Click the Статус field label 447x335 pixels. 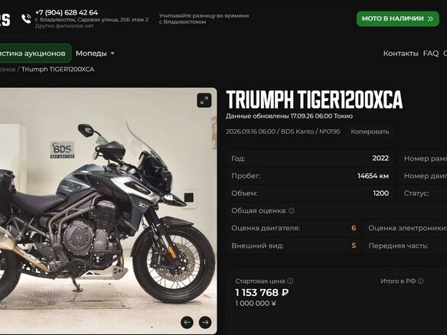(416, 194)
